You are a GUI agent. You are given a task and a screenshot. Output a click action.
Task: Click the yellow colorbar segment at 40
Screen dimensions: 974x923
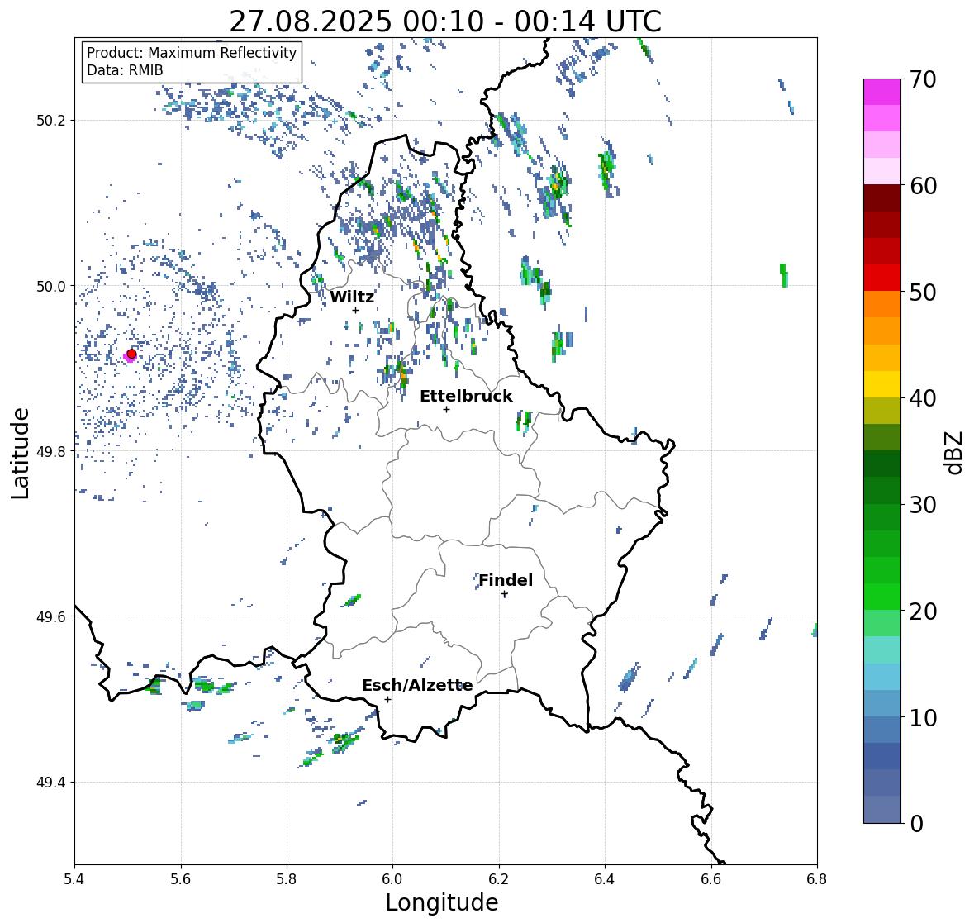[x=882, y=384]
